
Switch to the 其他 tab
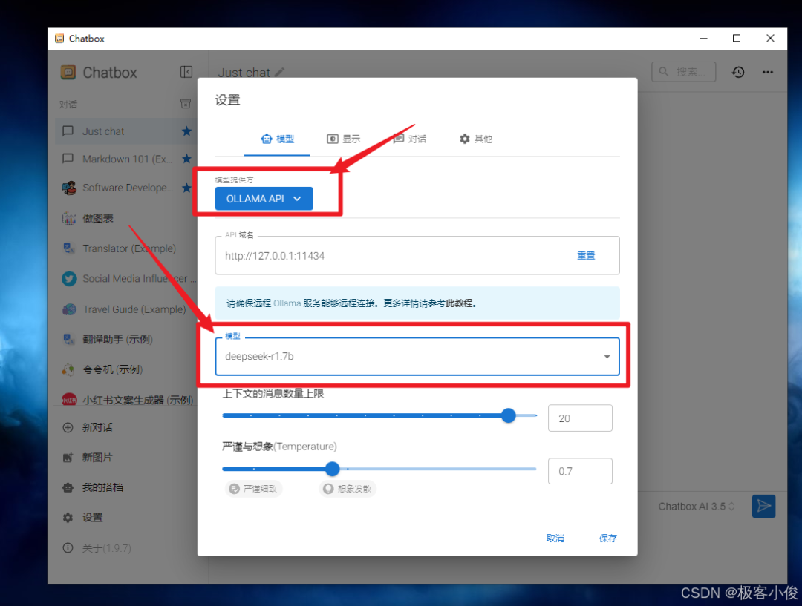[476, 139]
